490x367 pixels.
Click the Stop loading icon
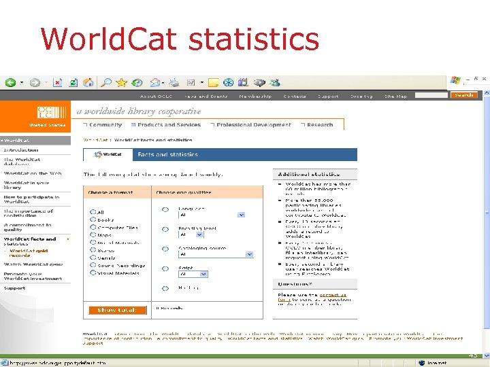57,83
